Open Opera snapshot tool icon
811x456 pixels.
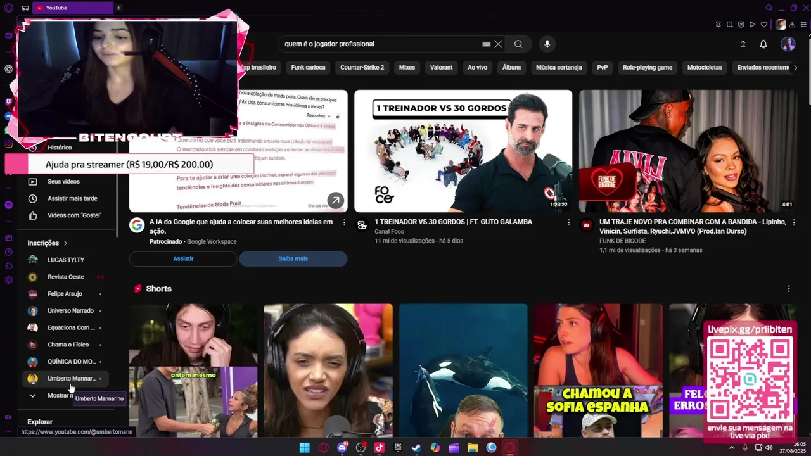pyautogui.click(x=729, y=25)
